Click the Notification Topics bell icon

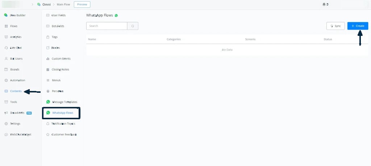(x=48, y=124)
